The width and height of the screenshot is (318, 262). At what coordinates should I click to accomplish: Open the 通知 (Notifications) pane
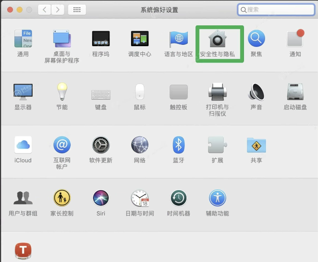(295, 38)
